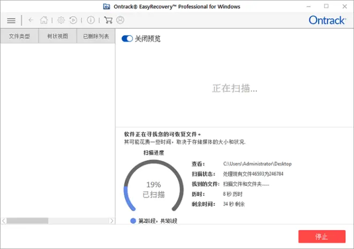Click the app icon in title bar

[x=106, y=6]
